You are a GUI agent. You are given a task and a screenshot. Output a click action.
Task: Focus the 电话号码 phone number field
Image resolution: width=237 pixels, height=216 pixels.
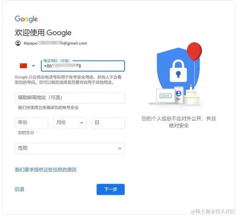coord(83,66)
